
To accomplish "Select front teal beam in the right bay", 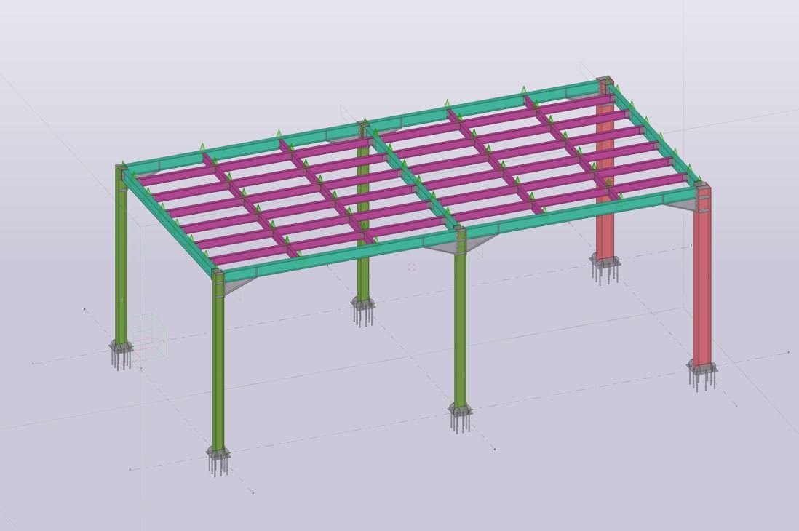I will [581, 210].
